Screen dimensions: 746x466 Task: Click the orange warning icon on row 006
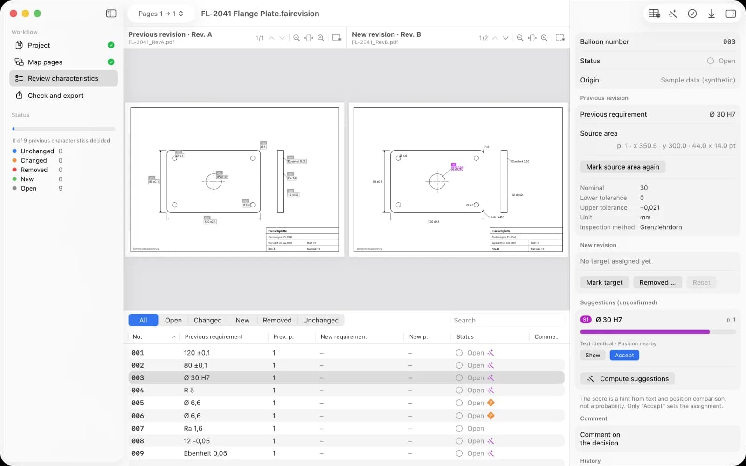(x=490, y=416)
